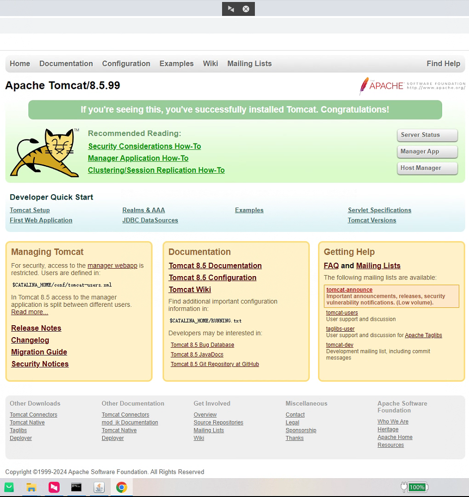The height and width of the screenshot is (497, 469).
Task: Open the tomcat-announce mailing list link
Action: pos(349,289)
